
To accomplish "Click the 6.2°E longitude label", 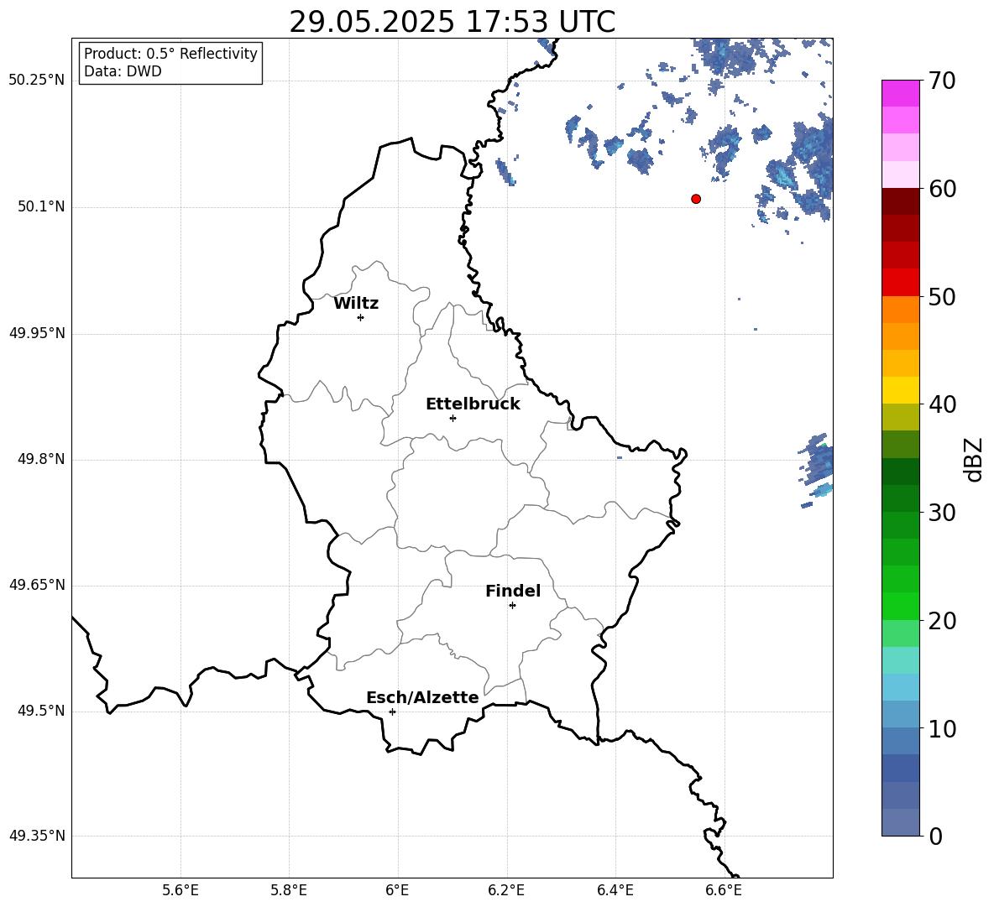I will coord(506,891).
